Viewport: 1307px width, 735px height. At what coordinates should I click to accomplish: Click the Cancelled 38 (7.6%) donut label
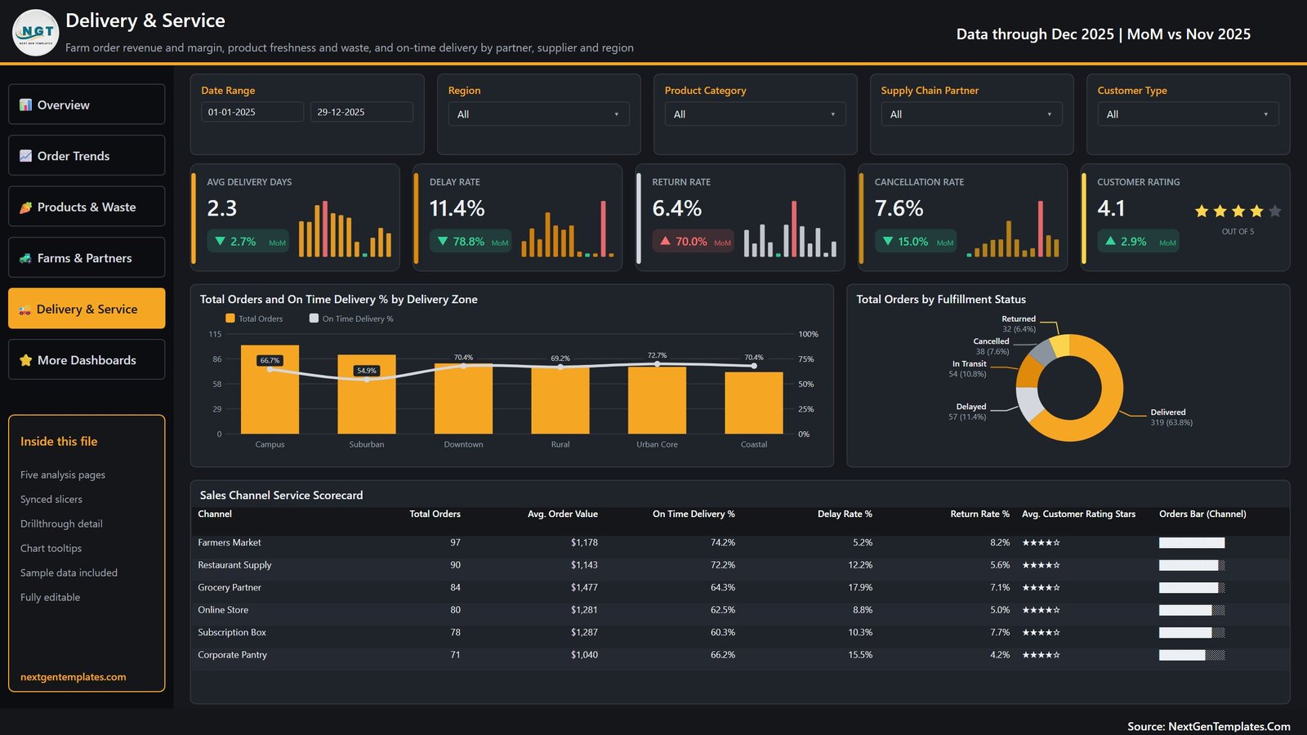click(x=991, y=346)
